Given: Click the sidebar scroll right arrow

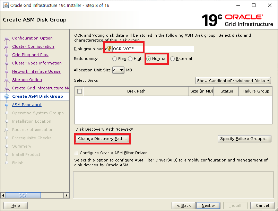Looking at the screenshot, I should click(x=66, y=195).
